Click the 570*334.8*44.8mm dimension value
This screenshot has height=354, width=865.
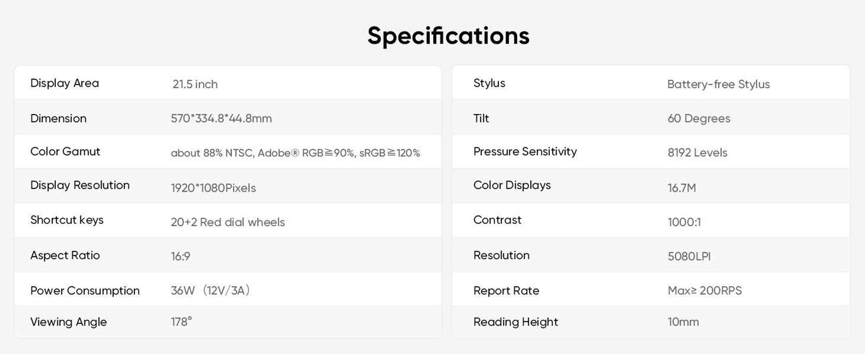[221, 118]
